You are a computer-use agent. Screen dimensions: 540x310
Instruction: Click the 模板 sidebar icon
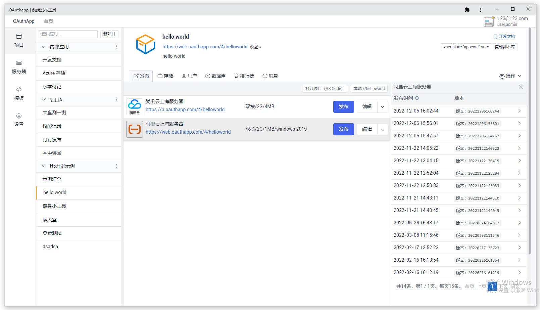[x=19, y=93]
